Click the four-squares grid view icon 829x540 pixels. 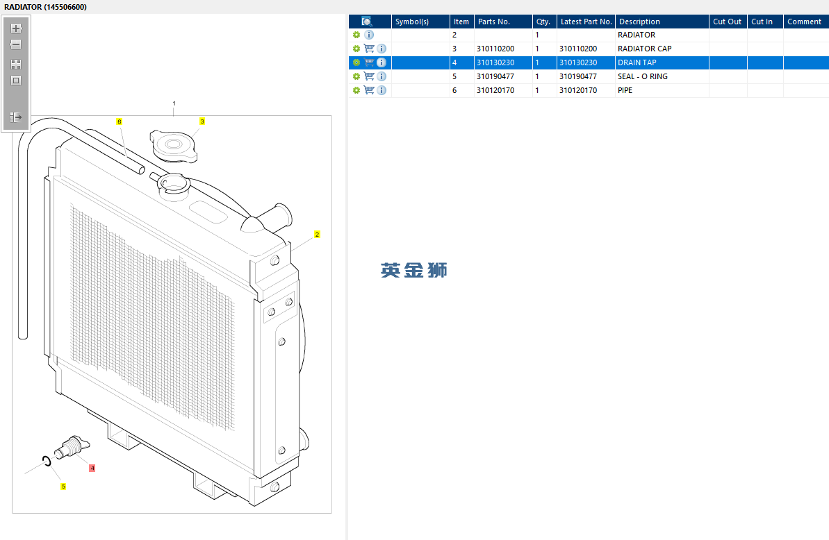tap(16, 65)
